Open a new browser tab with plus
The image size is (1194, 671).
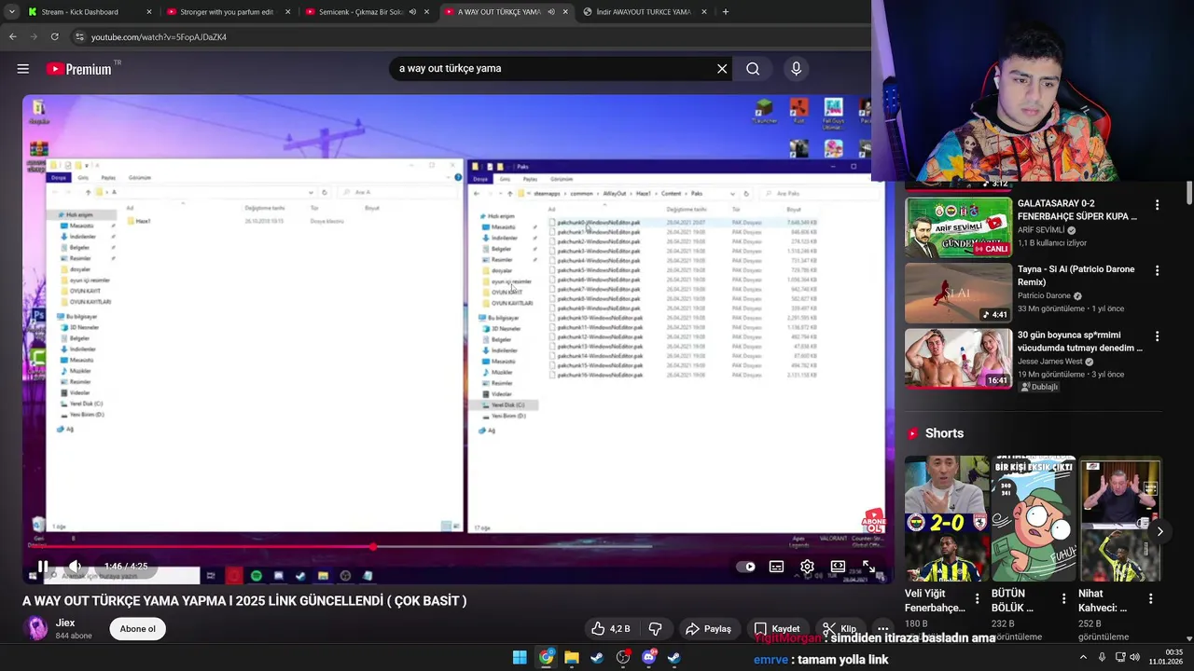(x=726, y=12)
